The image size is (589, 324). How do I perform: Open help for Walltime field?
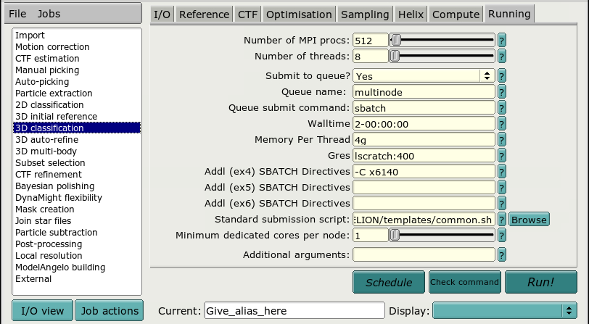(x=501, y=124)
